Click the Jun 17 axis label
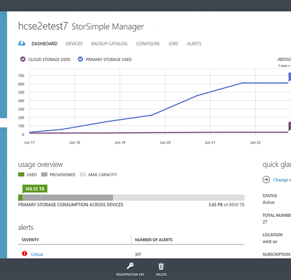Image resolution: width=291 pixels, height=280 pixels. tap(29, 142)
